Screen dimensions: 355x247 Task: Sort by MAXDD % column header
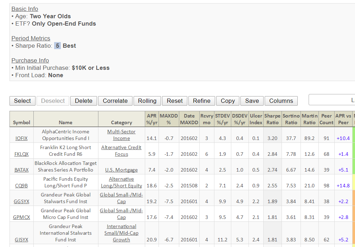pyautogui.click(x=169, y=119)
